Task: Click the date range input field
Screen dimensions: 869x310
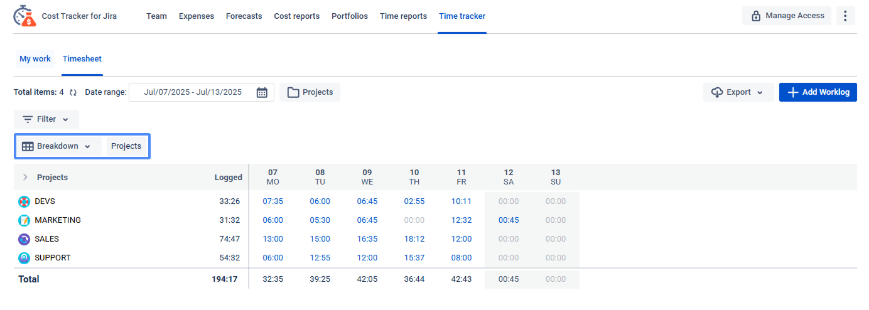Action: 202,92
